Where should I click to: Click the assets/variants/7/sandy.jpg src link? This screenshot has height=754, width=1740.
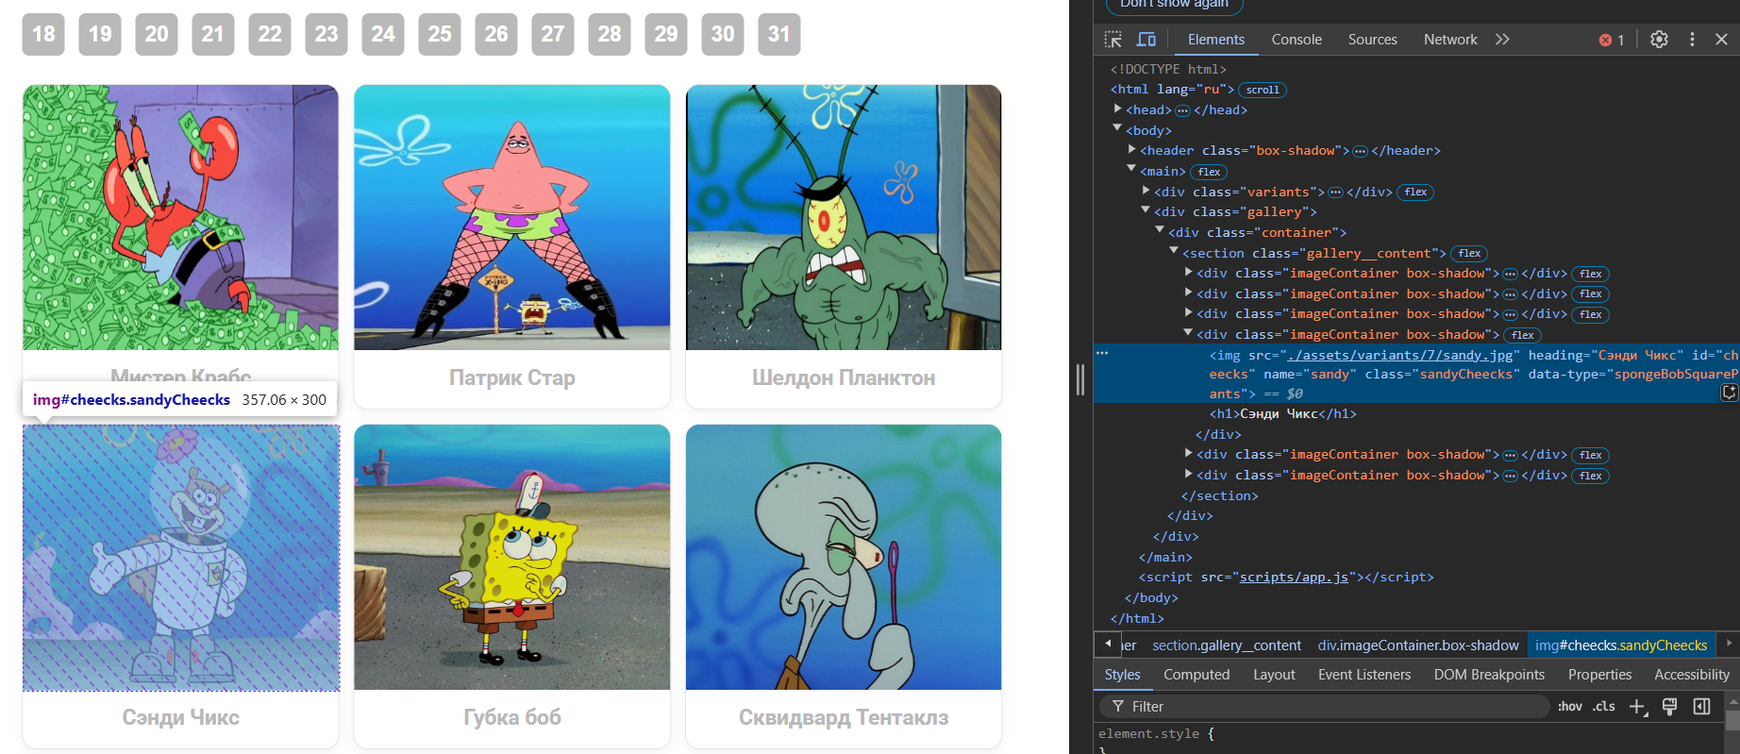point(1400,356)
